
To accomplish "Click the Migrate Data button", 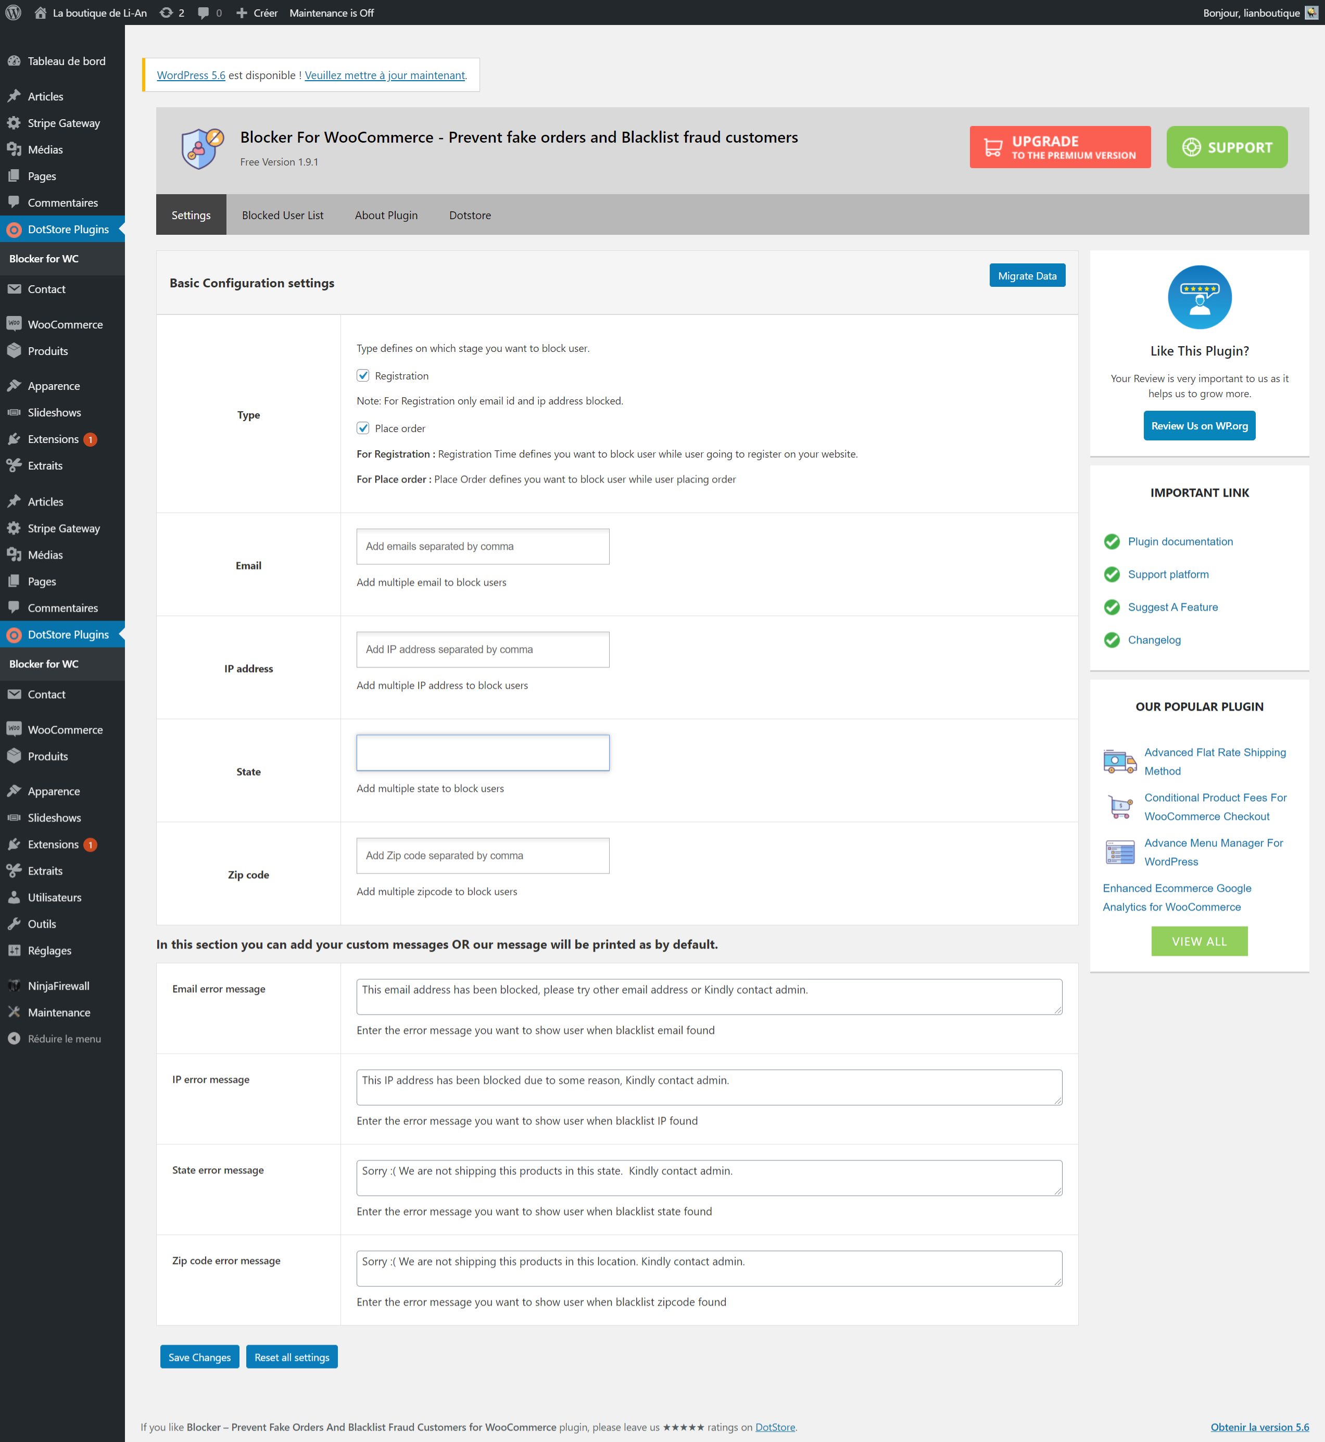I will (1027, 275).
